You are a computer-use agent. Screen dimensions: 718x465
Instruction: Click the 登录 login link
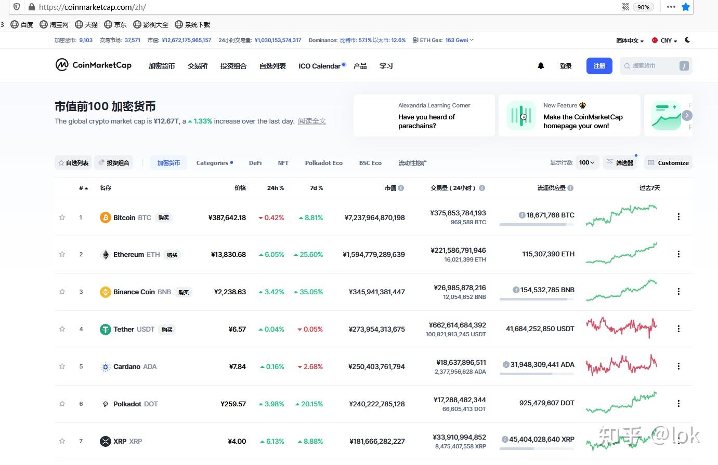tap(566, 66)
